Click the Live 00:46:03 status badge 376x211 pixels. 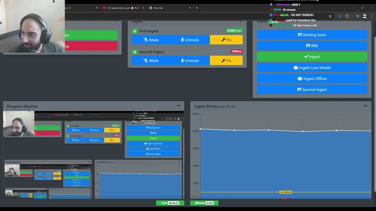[x=170, y=203]
